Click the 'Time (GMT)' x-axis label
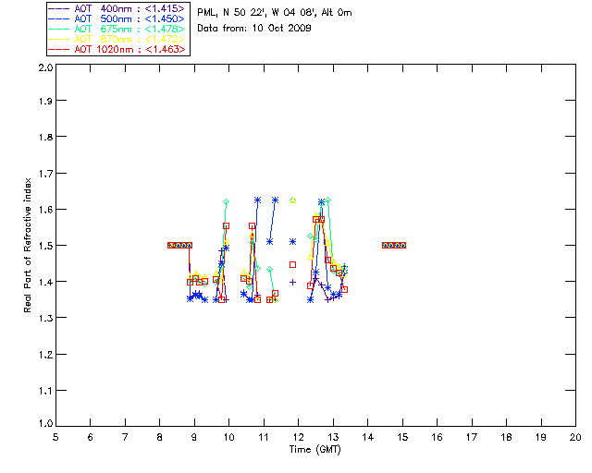Image resolution: width=592 pixels, height=473 pixels. point(314,450)
